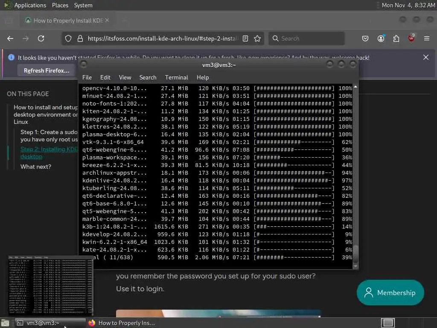The height and width of the screenshot is (328, 437).
Task: Click the 'kwin-6.2.2-1-x86_64' download line
Action: 217,242
